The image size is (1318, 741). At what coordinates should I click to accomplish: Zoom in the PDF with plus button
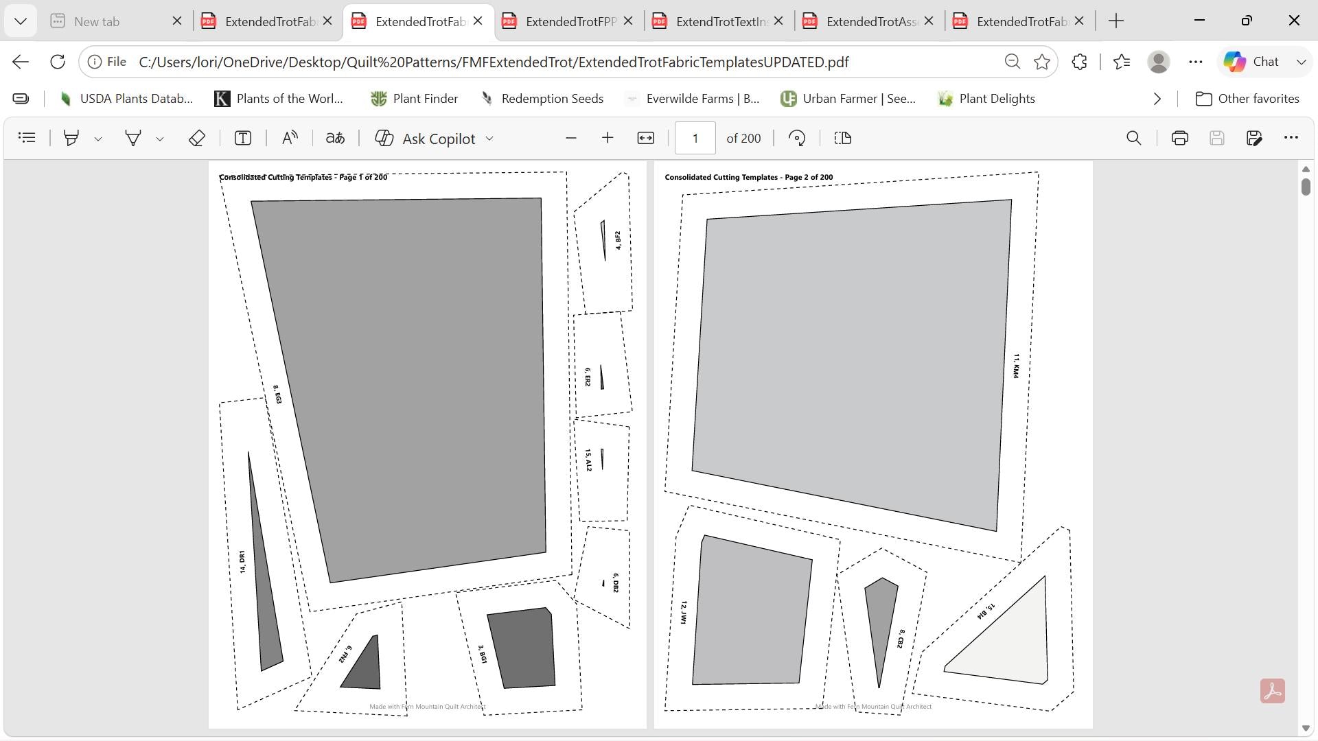(x=608, y=138)
